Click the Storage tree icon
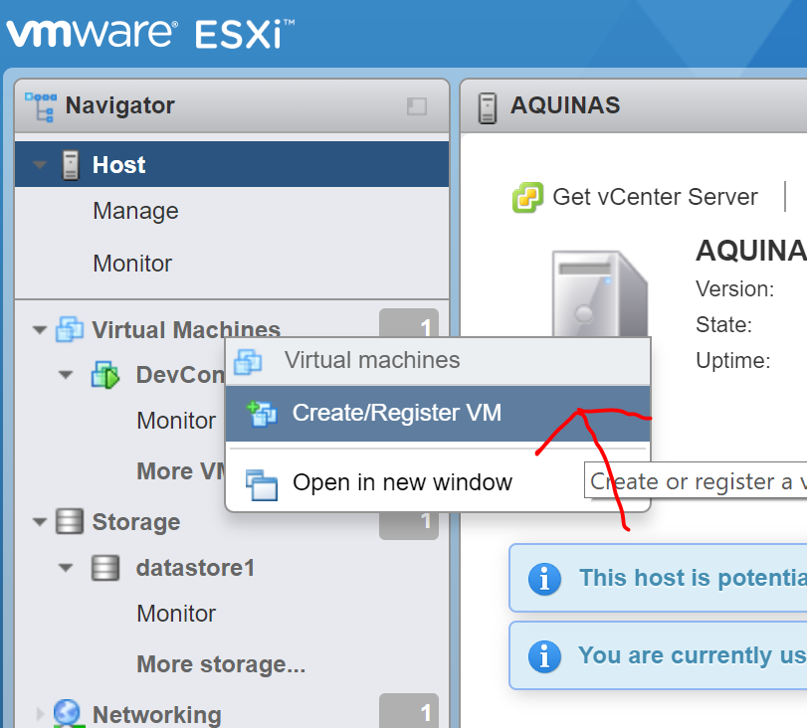The height and width of the screenshot is (728, 807). [70, 521]
